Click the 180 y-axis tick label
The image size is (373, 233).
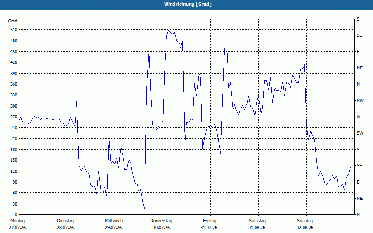(x=14, y=150)
